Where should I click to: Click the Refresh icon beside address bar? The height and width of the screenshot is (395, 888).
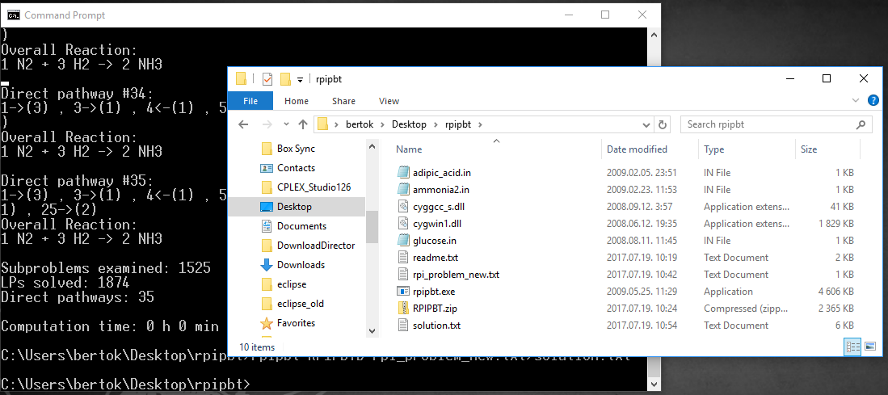663,124
